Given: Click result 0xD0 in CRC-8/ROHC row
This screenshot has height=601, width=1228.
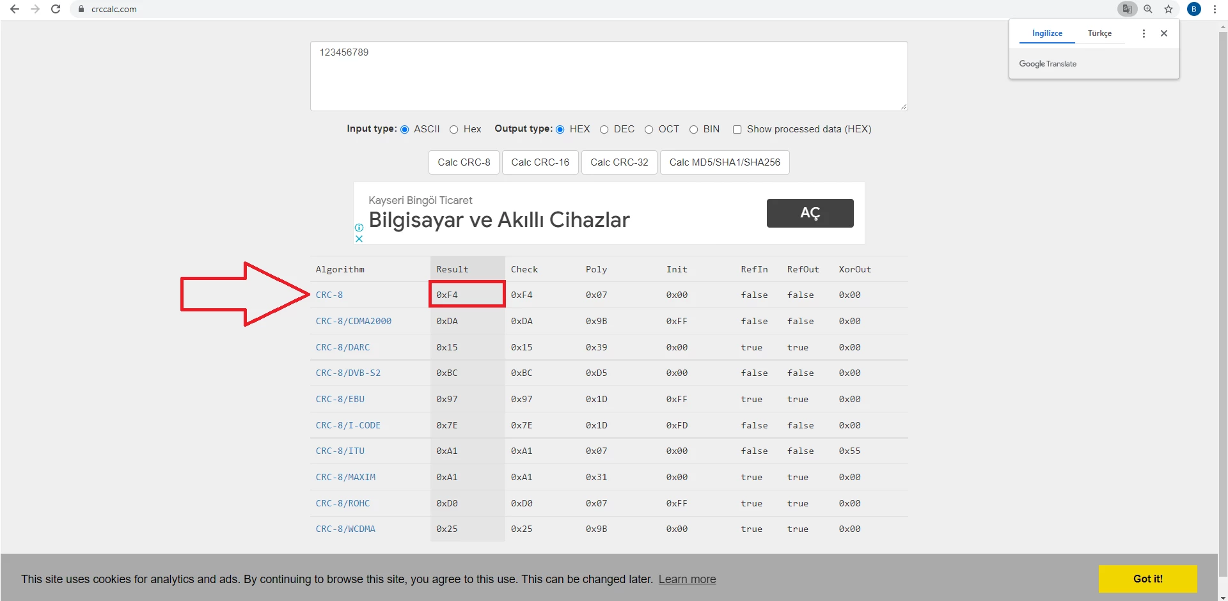Looking at the screenshot, I should (x=447, y=503).
